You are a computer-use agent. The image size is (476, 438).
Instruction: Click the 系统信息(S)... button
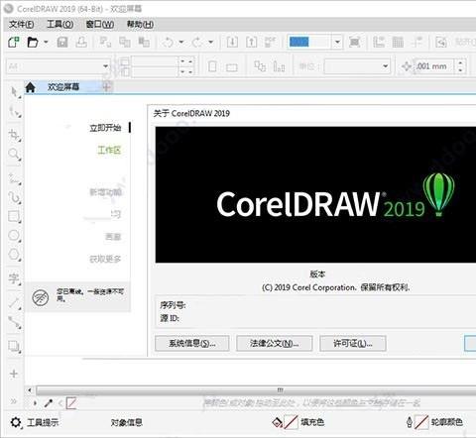tap(192, 344)
